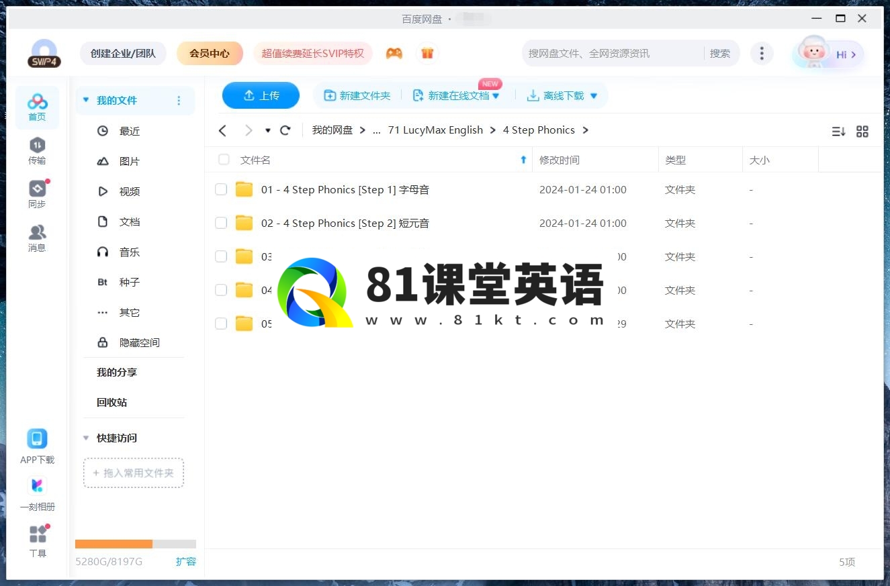The height and width of the screenshot is (586, 890).
Task: Sort by 类型 column header
Action: (x=676, y=160)
